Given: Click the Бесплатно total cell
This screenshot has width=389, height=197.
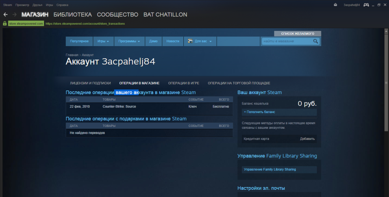Looking at the screenshot, I should (221, 106).
